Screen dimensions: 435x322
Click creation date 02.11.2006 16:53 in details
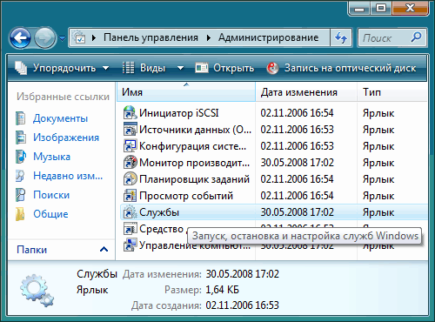coord(242,305)
